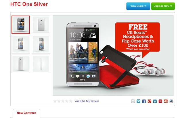Open the Write the first review link

[87, 101]
